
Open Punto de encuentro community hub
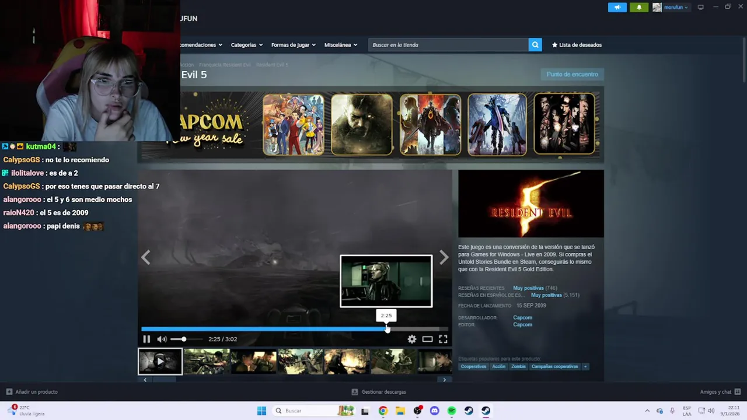[x=573, y=74]
